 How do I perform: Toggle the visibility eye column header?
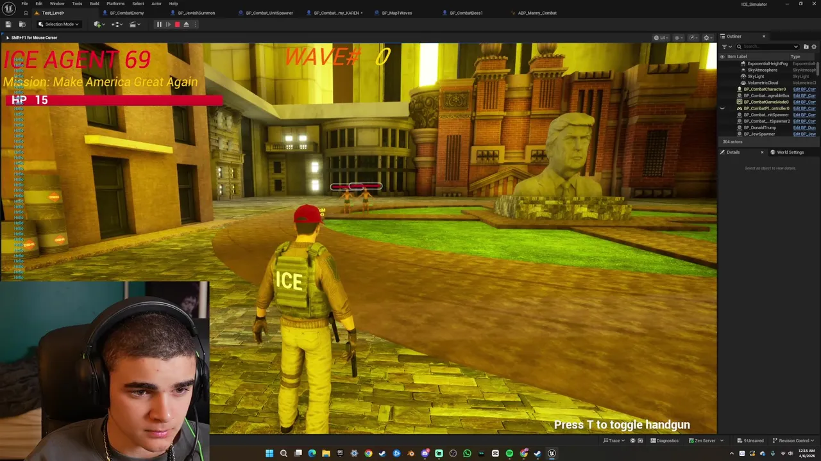coord(722,56)
